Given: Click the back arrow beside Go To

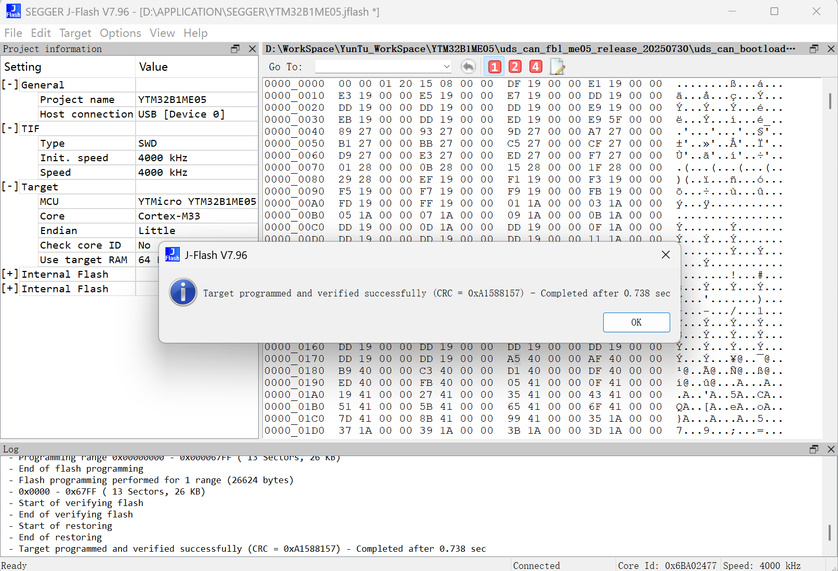Looking at the screenshot, I should point(468,67).
